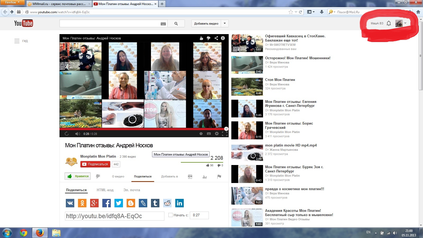Go to the YouTube home logo

(24, 23)
